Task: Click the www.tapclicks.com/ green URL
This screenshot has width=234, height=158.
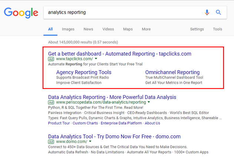Action: pos(74,59)
